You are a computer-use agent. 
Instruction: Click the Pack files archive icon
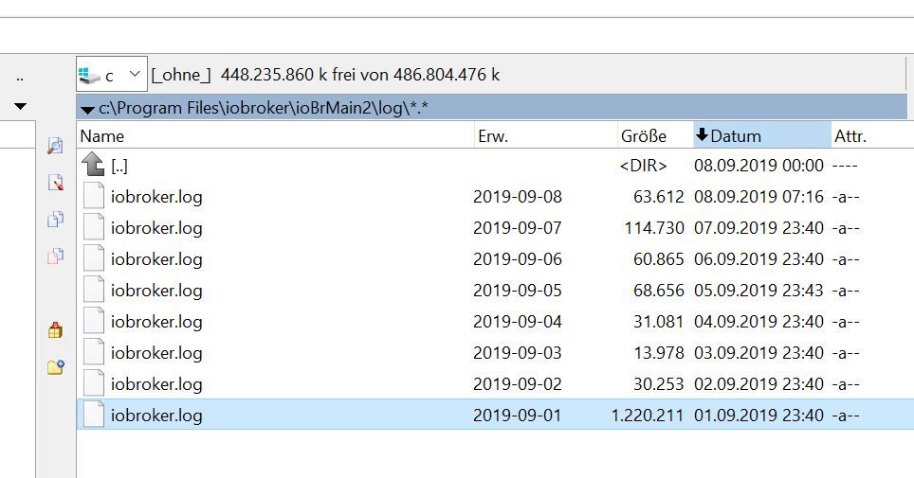(55, 330)
